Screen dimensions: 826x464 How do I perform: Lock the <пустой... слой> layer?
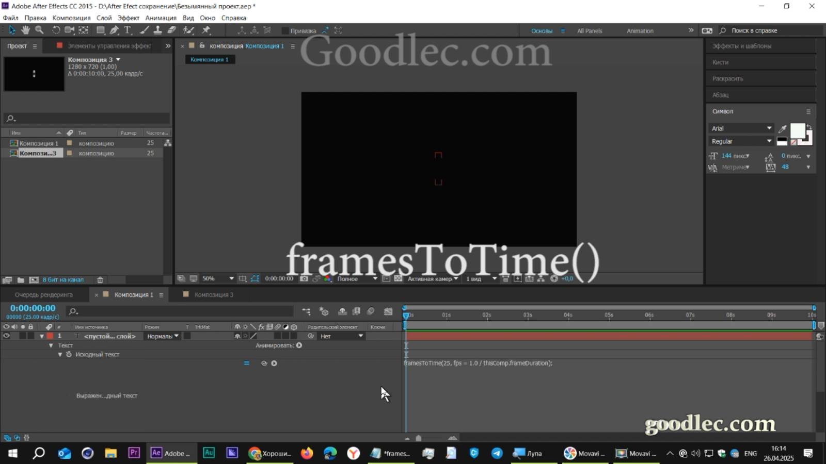point(30,336)
